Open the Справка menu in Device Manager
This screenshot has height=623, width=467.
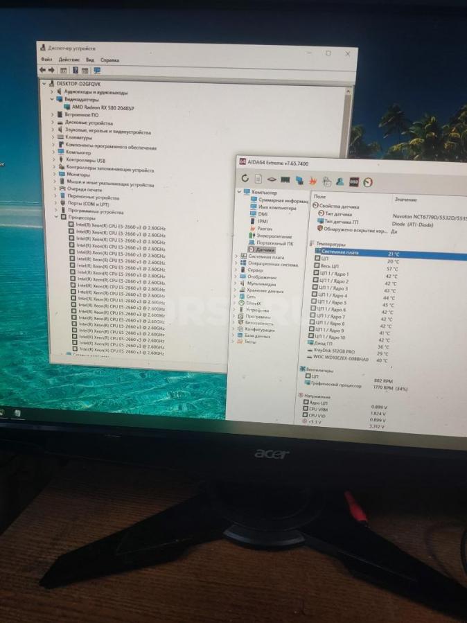(x=111, y=60)
